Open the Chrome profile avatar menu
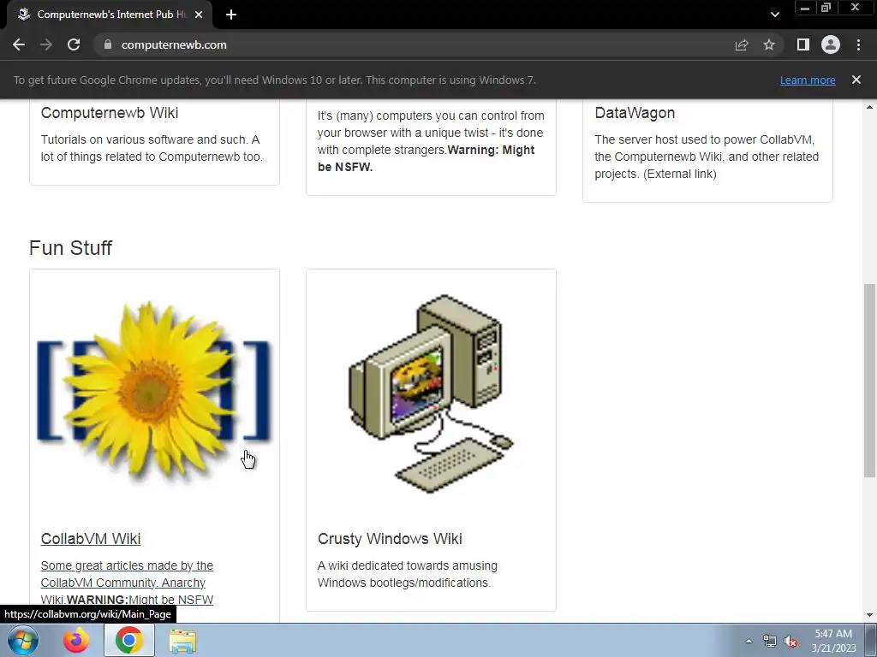The image size is (877, 657). pyautogui.click(x=831, y=44)
